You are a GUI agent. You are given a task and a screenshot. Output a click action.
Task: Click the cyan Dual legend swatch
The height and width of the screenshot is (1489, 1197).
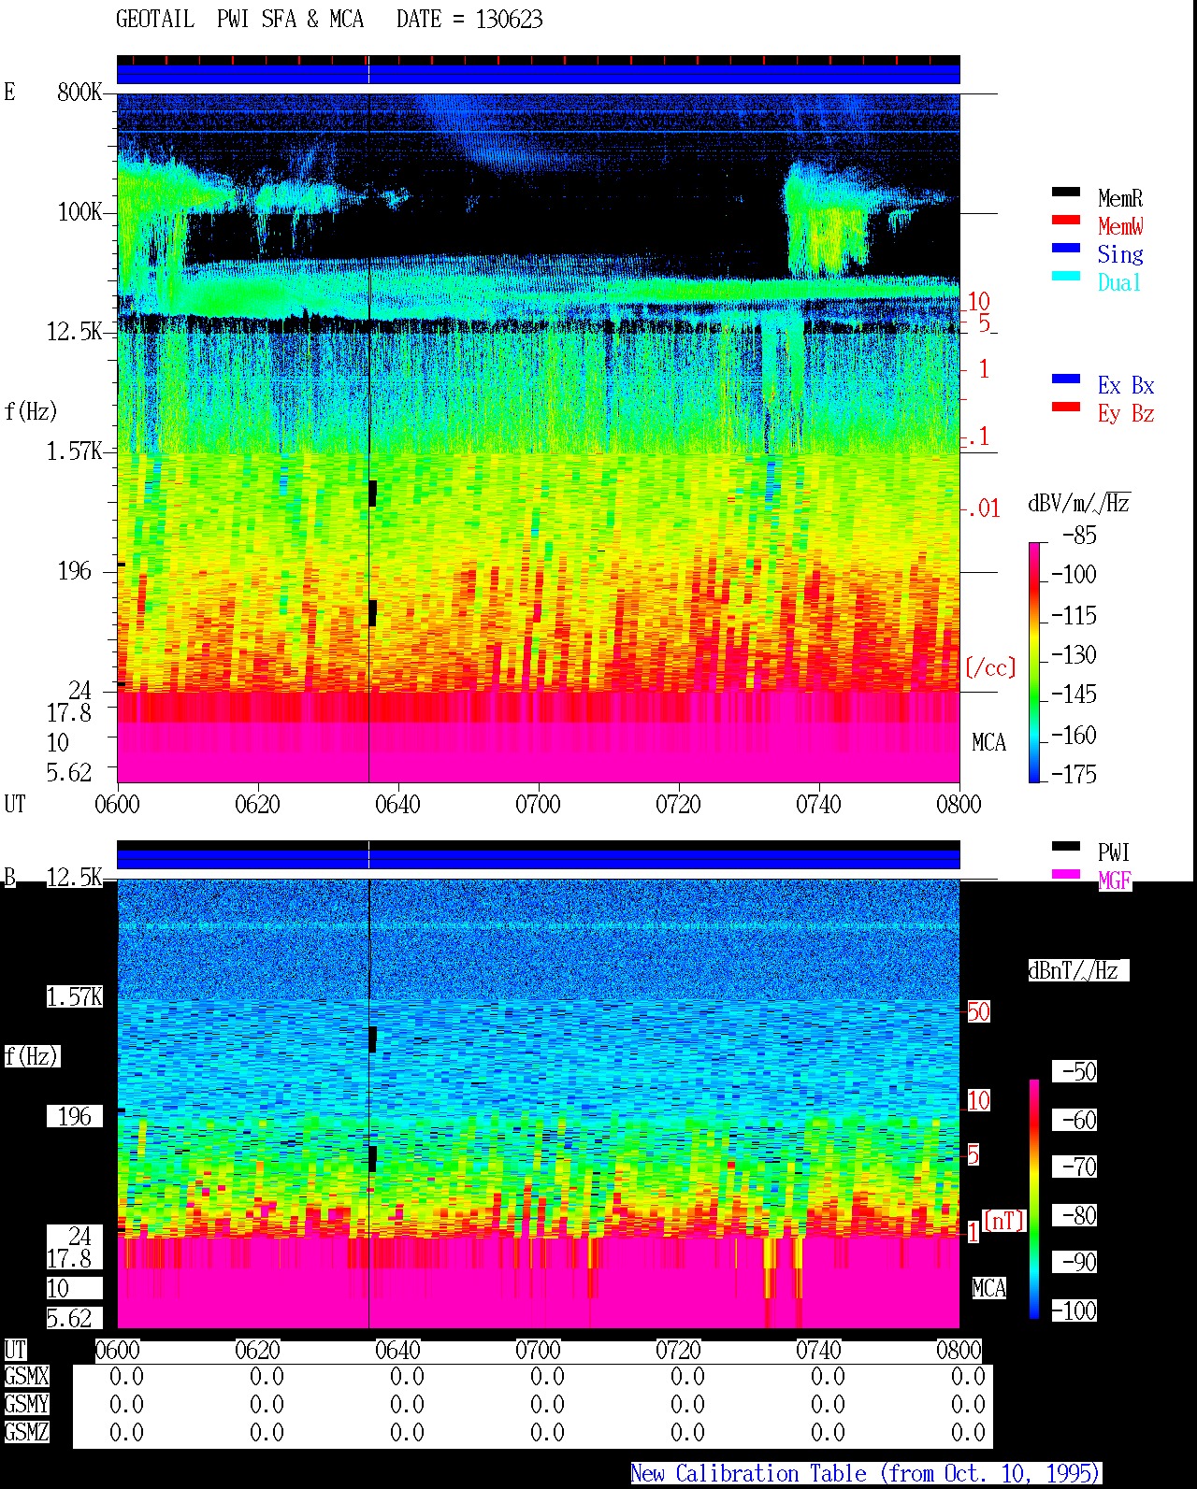(x=1066, y=277)
